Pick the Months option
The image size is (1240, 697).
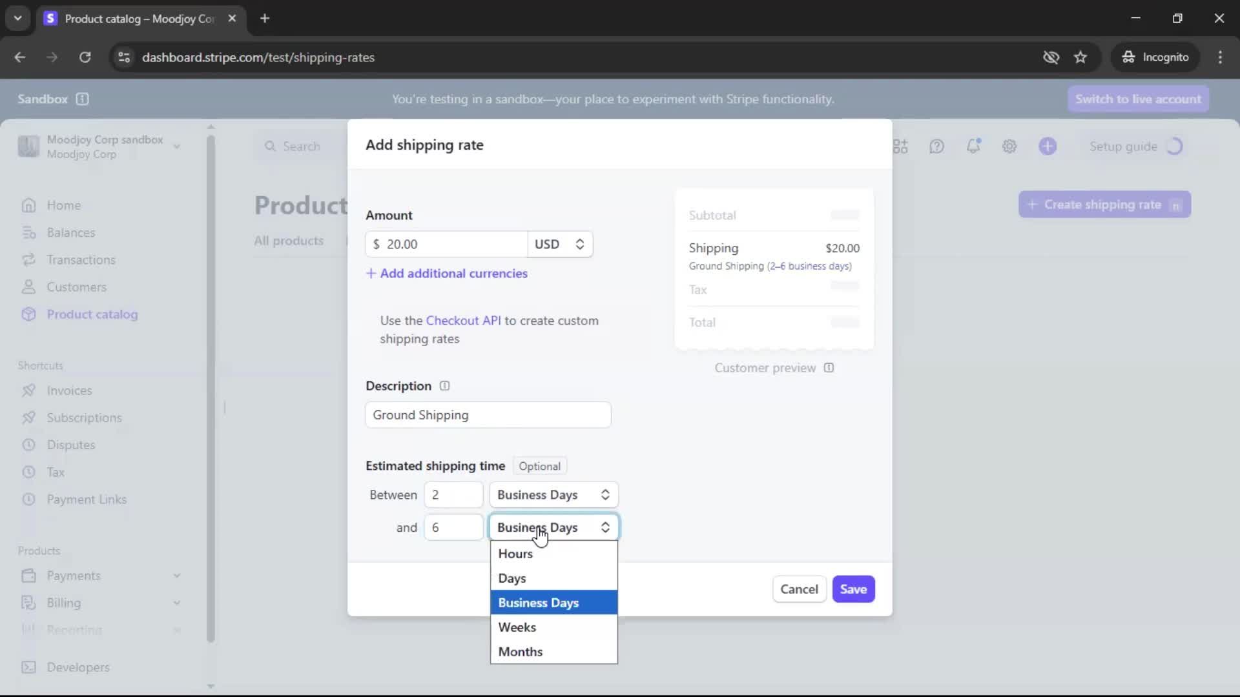pyautogui.click(x=521, y=652)
